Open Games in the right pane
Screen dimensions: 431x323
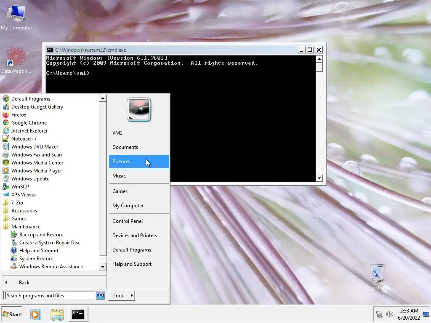coord(139,191)
